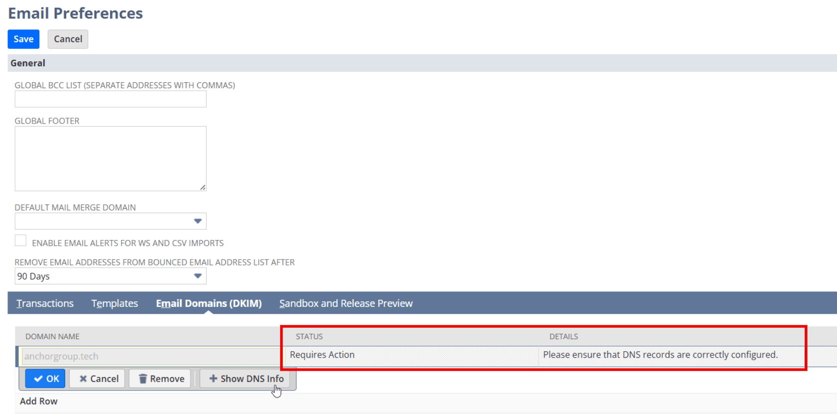Select the Requires Action status cell
The image size is (837, 416).
coord(411,355)
